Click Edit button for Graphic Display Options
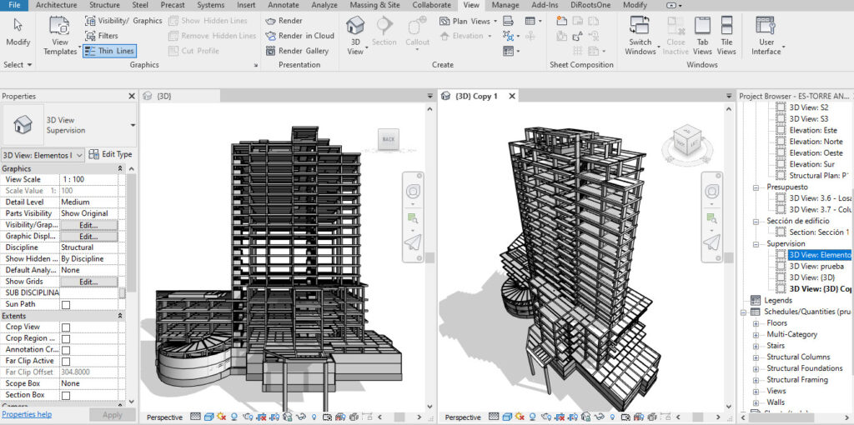854x425 pixels. click(x=88, y=237)
